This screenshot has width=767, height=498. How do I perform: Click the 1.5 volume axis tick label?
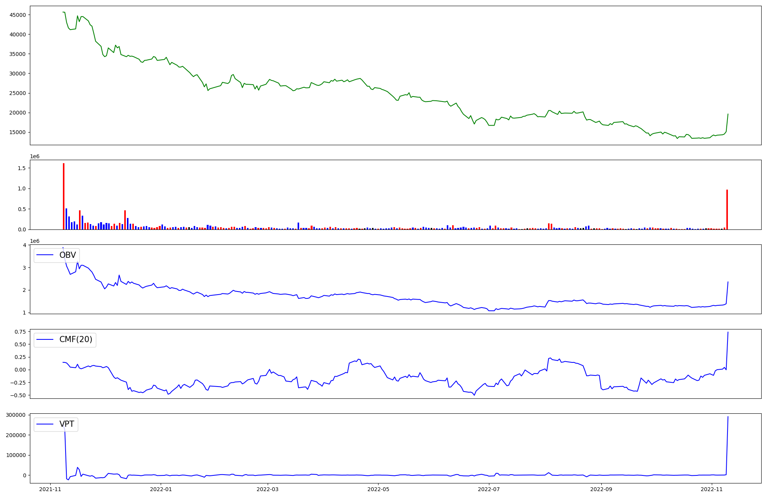[x=21, y=168]
